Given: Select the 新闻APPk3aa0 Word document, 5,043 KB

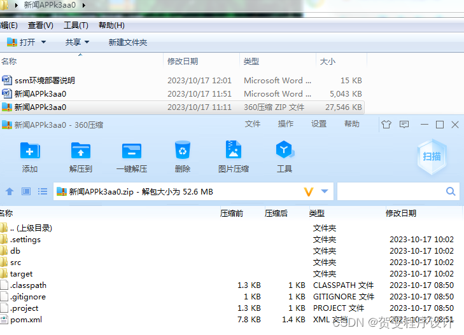Looking at the screenshot, I should coord(40,93).
